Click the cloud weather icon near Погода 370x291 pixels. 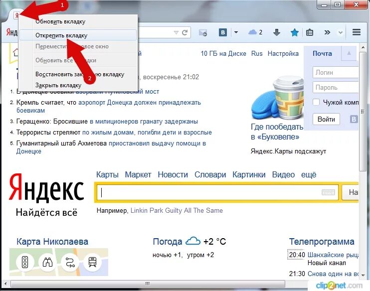tap(193, 241)
